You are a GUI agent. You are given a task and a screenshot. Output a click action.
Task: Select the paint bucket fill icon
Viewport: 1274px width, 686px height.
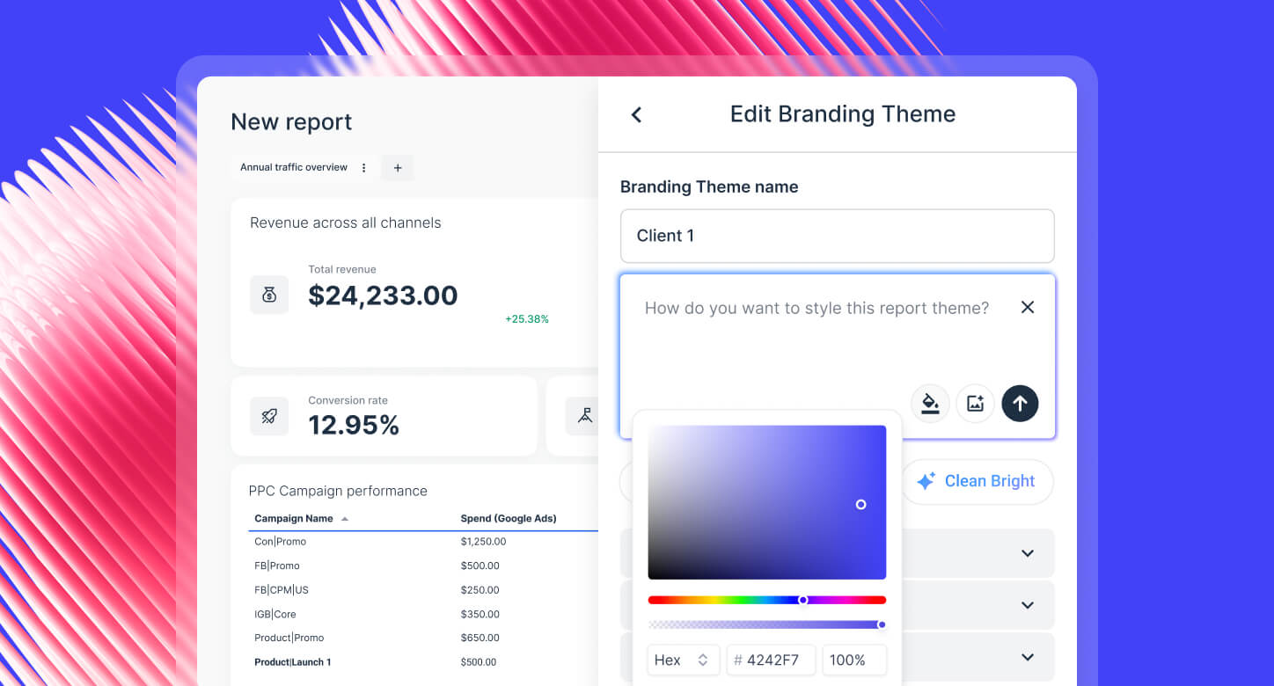click(930, 403)
